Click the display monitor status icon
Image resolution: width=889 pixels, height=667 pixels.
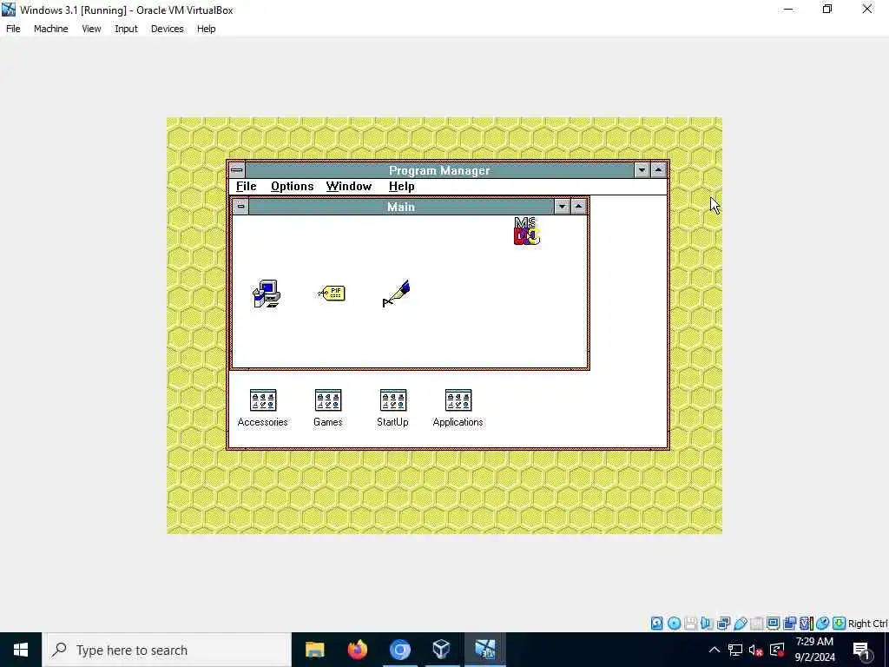pos(773,624)
